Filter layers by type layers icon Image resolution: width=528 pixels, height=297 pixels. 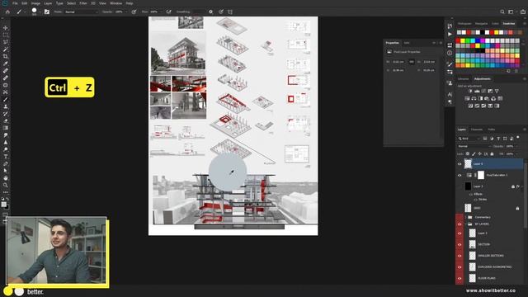[x=498, y=139]
